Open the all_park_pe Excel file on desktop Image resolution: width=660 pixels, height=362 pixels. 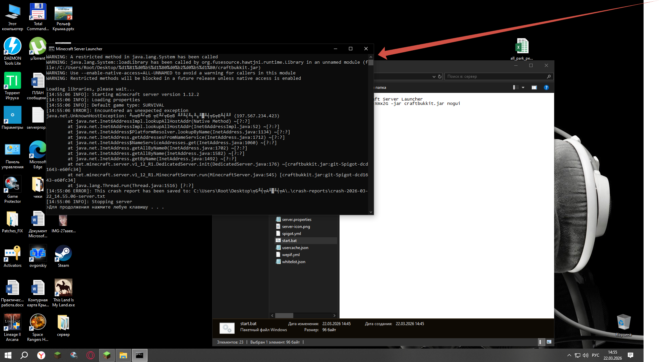point(522,49)
